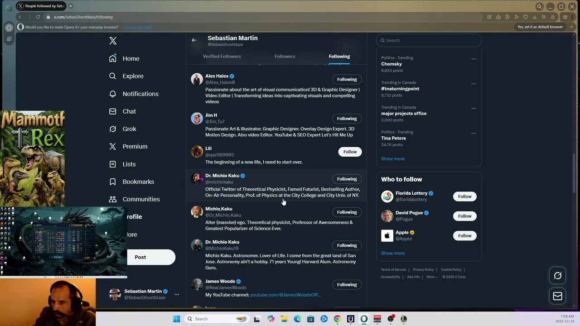The width and height of the screenshot is (580, 326).
Task: Toggle Following for Dr. Michio Kaku @MichioKaku19
Action: [347, 245]
